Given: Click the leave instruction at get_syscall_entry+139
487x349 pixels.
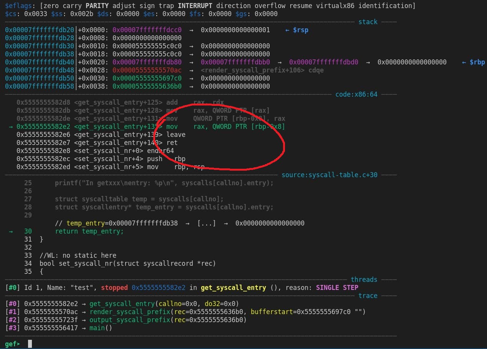Looking at the screenshot, I should click(176, 135).
